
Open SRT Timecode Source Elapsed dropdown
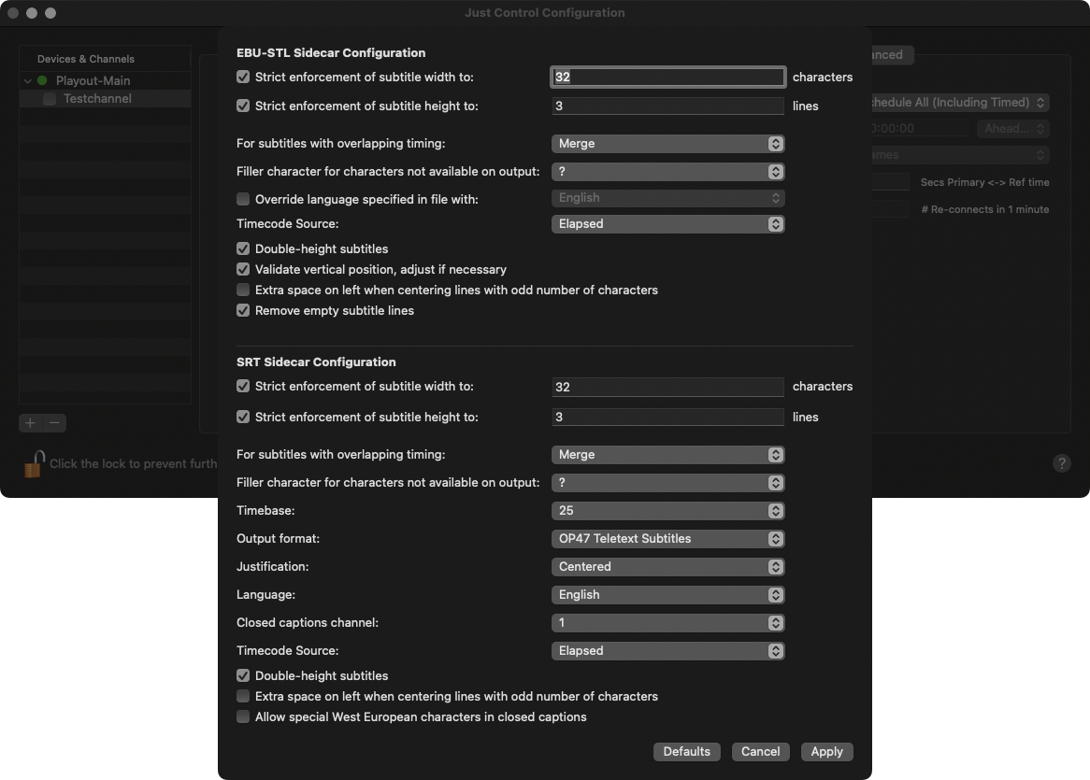668,651
